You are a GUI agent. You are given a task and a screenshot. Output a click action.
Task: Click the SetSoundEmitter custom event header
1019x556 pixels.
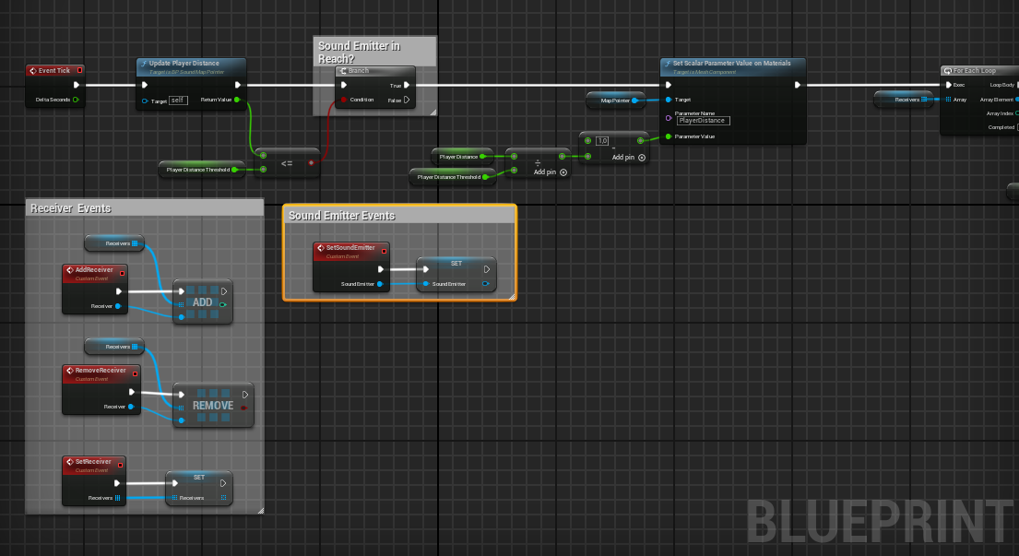point(350,248)
